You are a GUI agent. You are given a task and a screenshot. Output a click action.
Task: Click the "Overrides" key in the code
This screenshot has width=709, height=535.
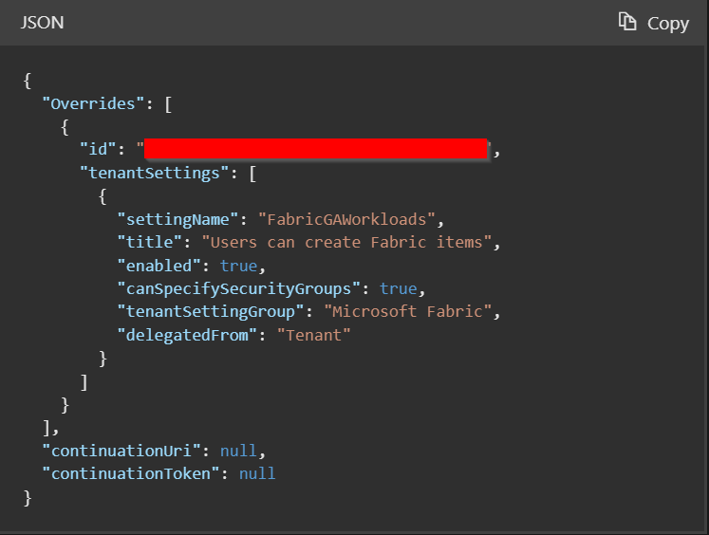[x=98, y=103]
